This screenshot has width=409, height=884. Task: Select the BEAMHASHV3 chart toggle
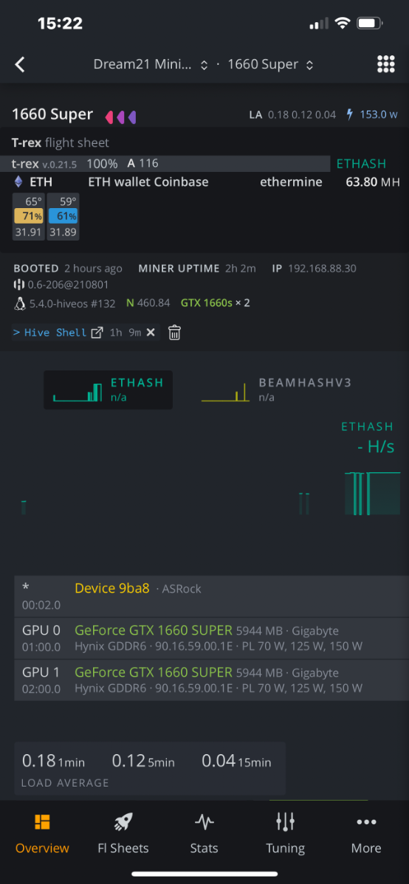(276, 390)
